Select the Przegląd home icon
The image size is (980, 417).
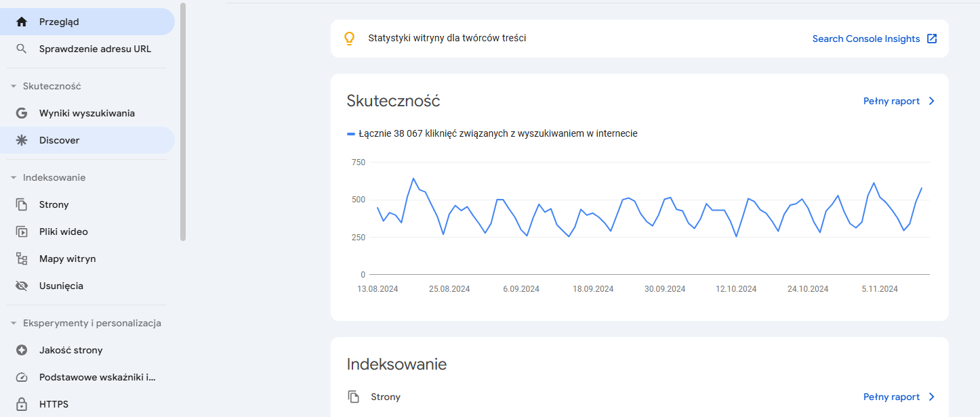(21, 21)
